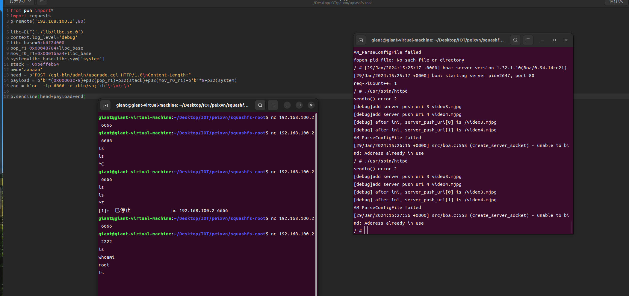
Task: Maximize the front terminal window
Action: tap(299, 105)
